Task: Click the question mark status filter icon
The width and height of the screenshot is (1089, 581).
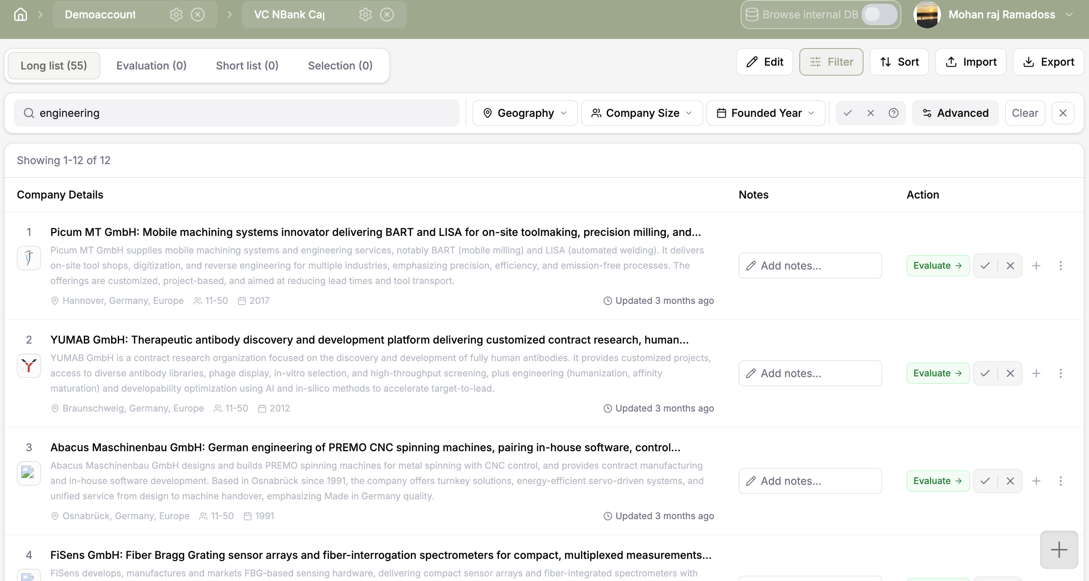Action: pos(893,113)
